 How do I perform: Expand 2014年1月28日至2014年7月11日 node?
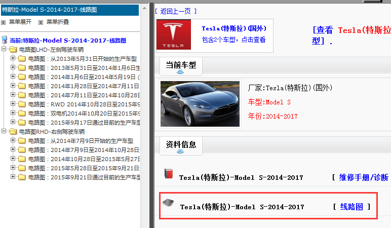click(13, 86)
